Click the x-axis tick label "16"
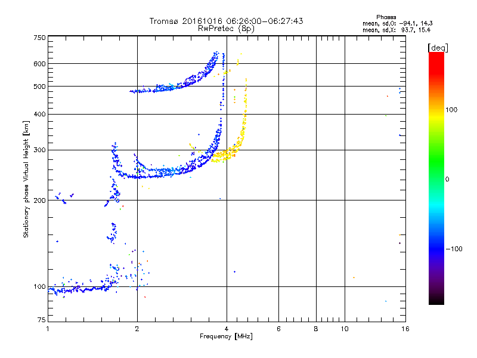Image resolution: width=477 pixels, height=358 pixels. click(x=405, y=329)
